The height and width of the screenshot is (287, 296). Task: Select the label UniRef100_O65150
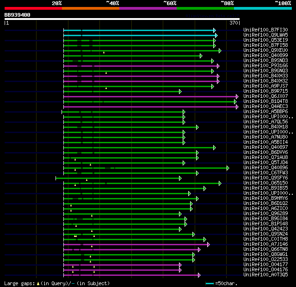(265, 183)
